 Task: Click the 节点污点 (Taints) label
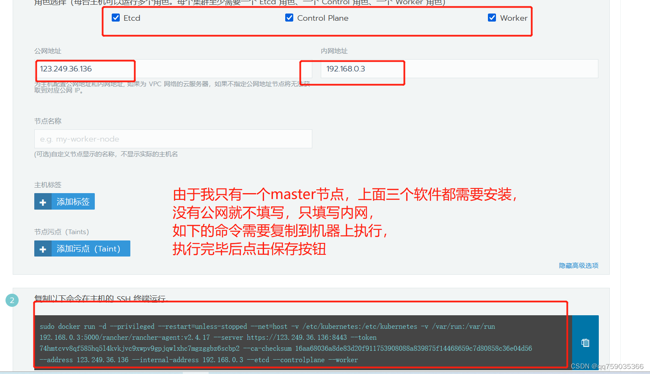pyautogui.click(x=61, y=232)
